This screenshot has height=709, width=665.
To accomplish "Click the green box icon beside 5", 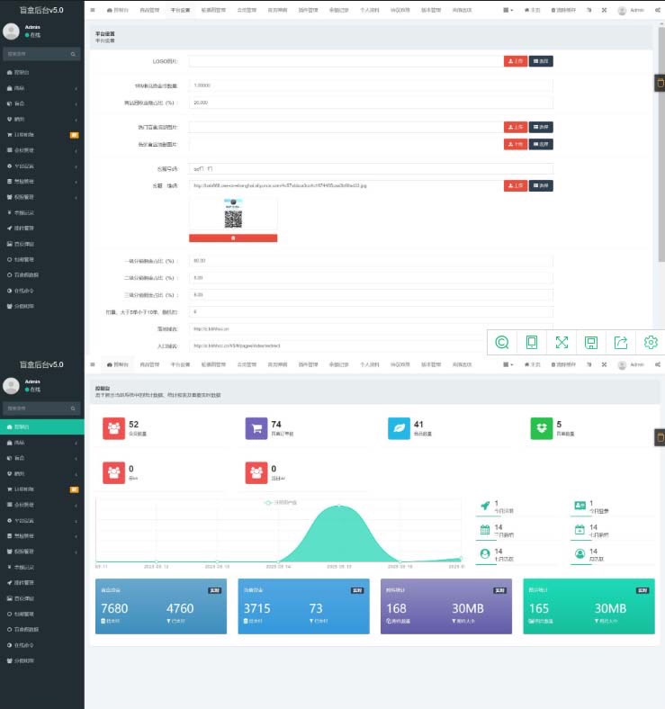I will tap(542, 428).
